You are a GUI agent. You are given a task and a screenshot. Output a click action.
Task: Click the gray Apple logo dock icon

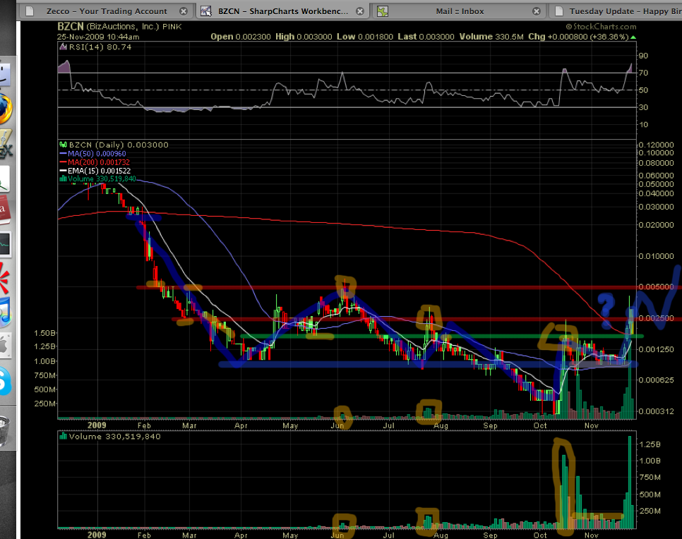4,346
